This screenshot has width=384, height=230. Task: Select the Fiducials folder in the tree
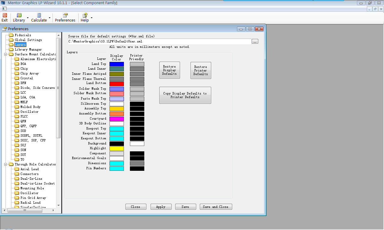(23, 35)
